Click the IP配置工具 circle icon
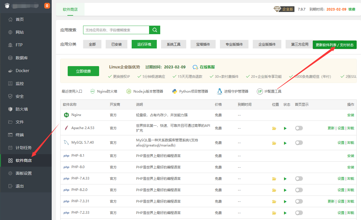Image resolution: width=361 pixels, height=220 pixels. (x=260, y=91)
